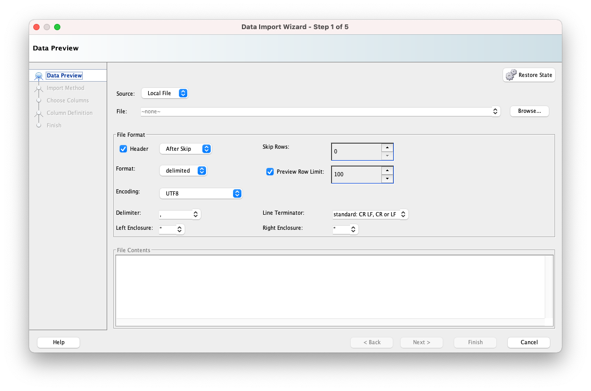
Task: Disable the Preview Row Limit checkbox
Action: (x=270, y=172)
